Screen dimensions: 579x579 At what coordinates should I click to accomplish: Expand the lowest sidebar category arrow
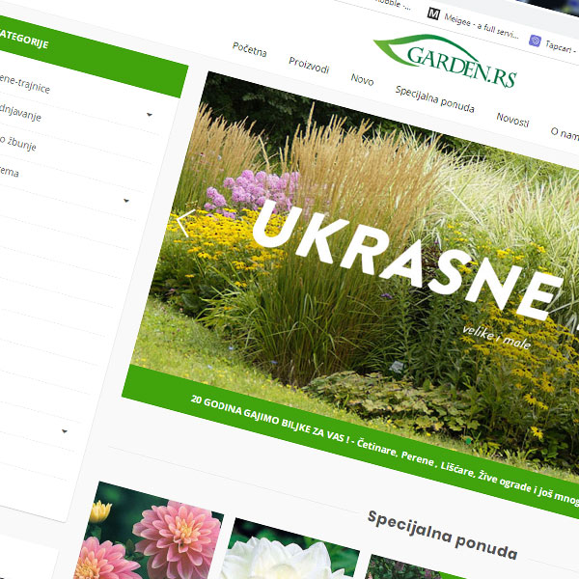click(x=65, y=431)
